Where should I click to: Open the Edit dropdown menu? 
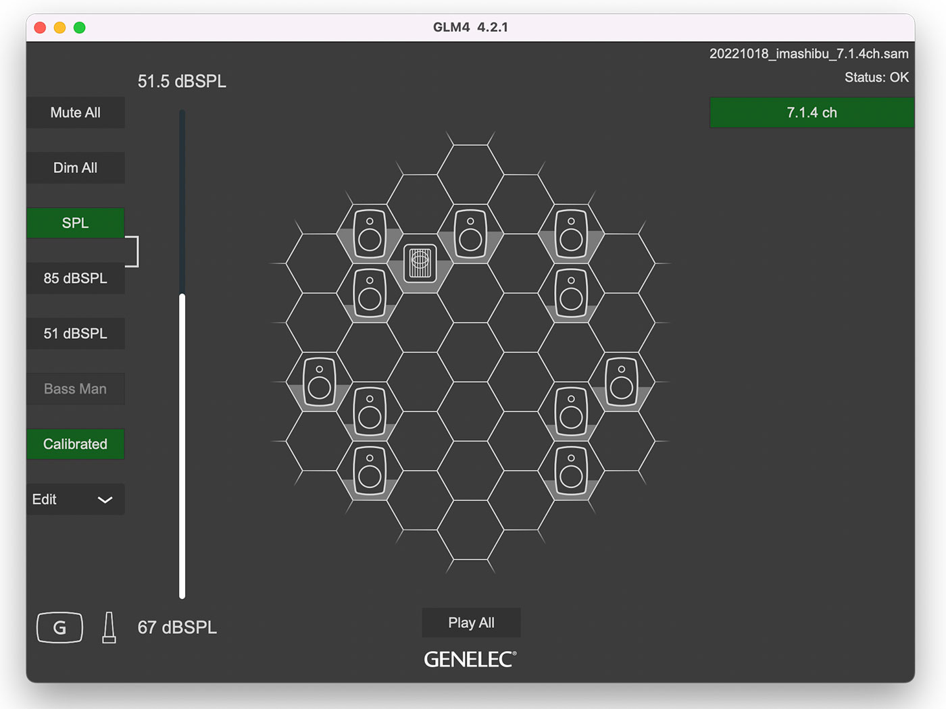tap(76, 500)
